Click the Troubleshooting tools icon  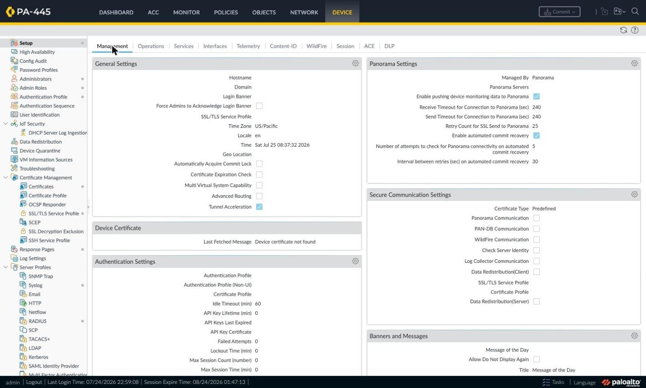pos(14,168)
